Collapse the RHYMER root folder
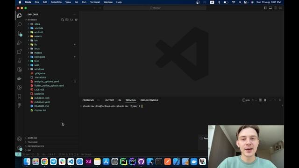Screen dimensions: 299x168 (x=32, y=20)
